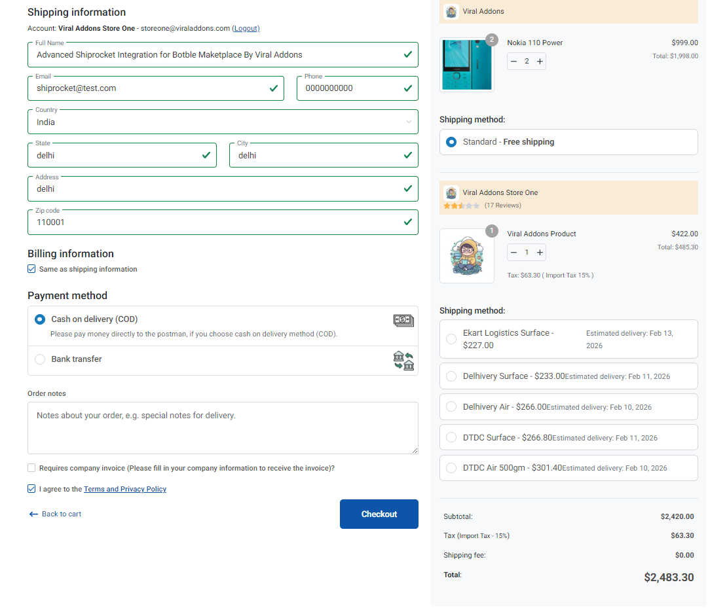Click the star rating of Viral Addons Store One
The image size is (708, 608).
462,206
